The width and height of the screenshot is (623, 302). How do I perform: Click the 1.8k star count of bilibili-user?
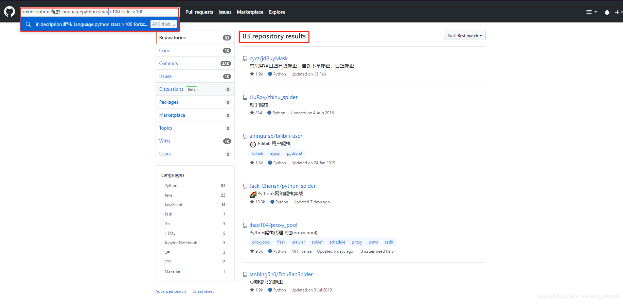256,163
